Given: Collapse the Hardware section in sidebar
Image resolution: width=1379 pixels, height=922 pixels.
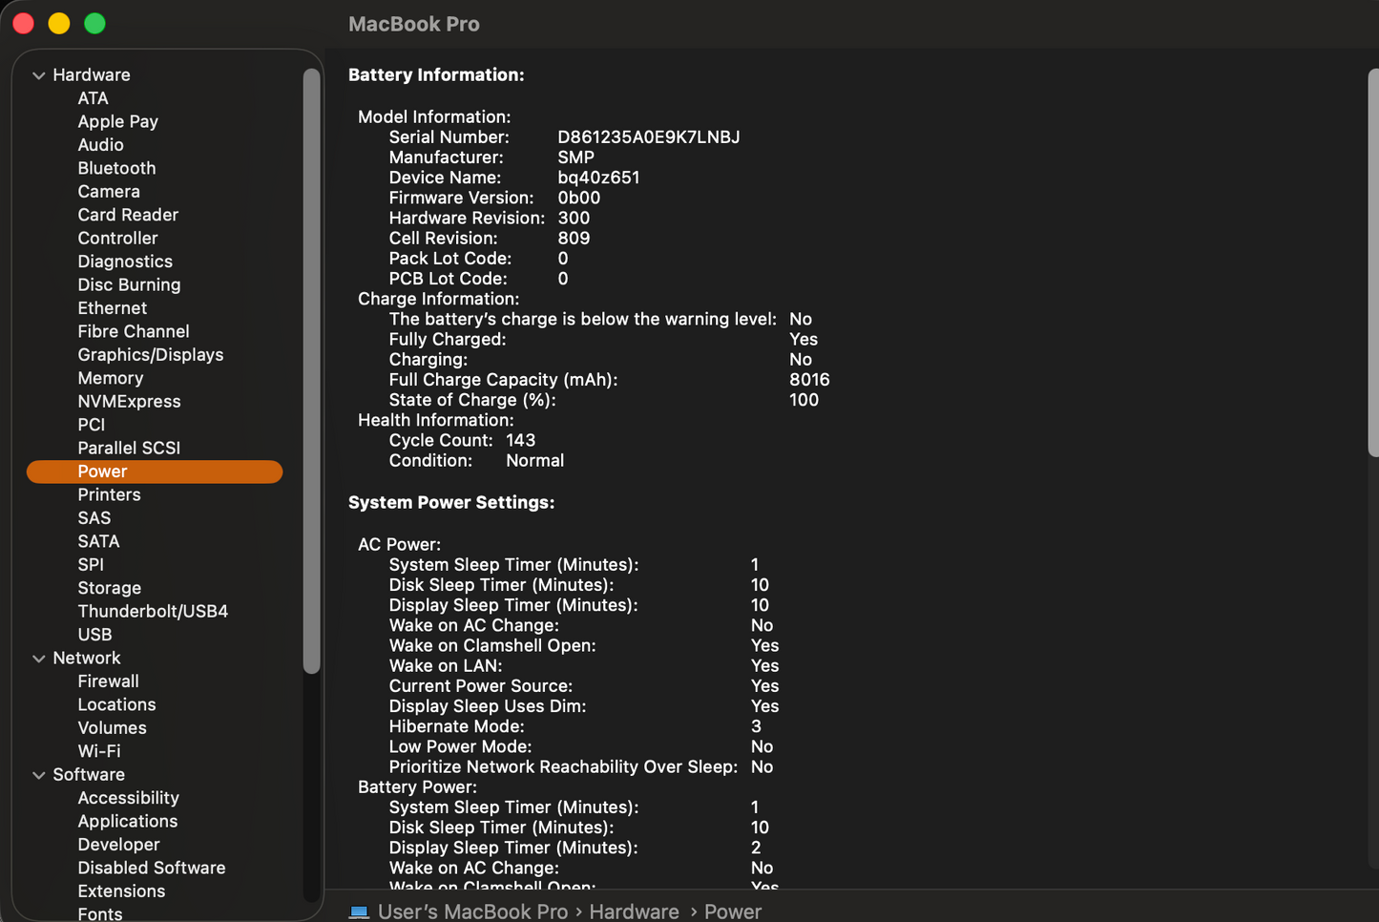Looking at the screenshot, I should pyautogui.click(x=39, y=75).
